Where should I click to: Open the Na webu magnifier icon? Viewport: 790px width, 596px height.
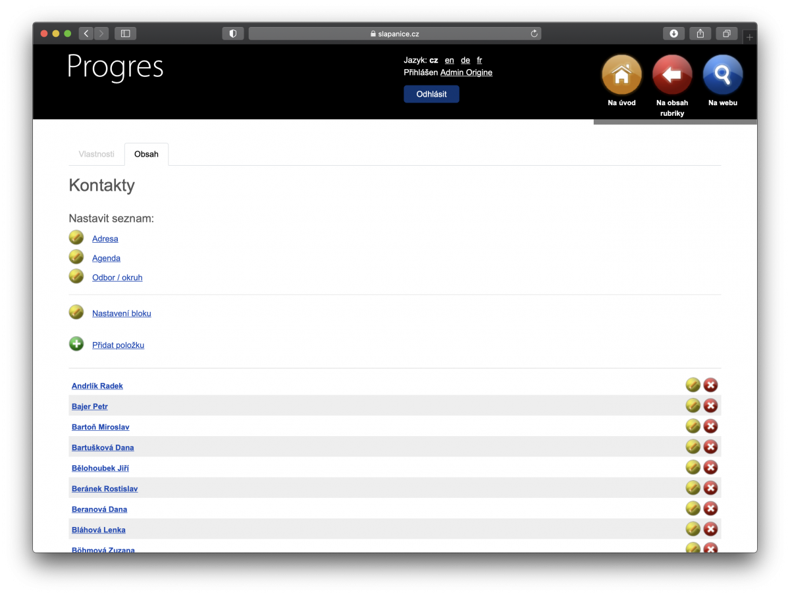pyautogui.click(x=722, y=75)
